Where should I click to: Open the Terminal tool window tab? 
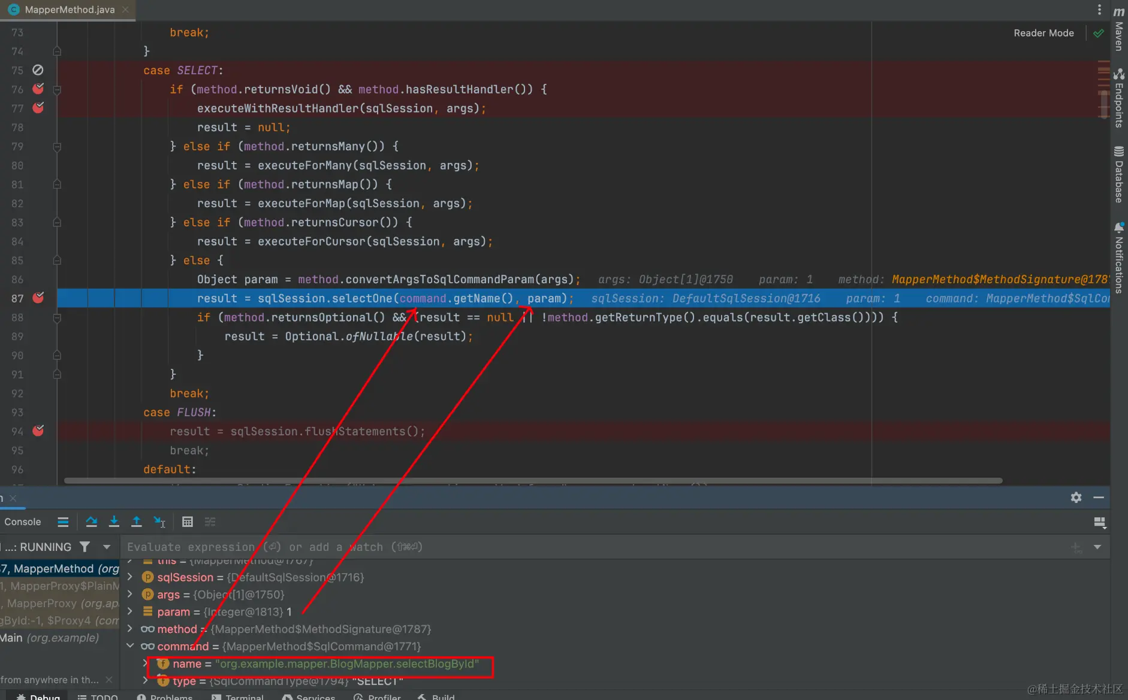tap(238, 697)
